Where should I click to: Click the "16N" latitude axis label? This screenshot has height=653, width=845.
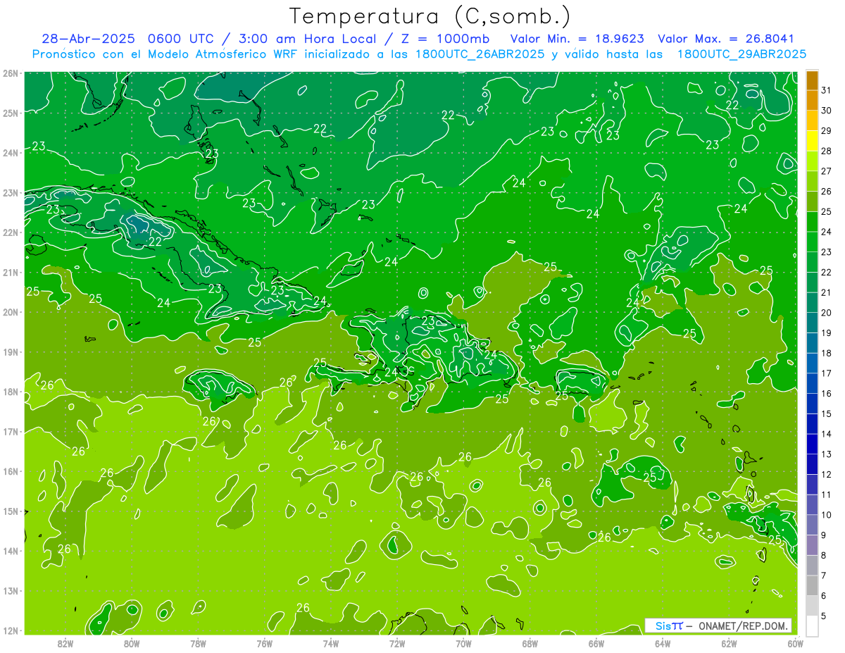10,471
